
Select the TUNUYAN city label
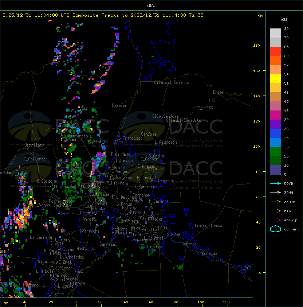77,284
